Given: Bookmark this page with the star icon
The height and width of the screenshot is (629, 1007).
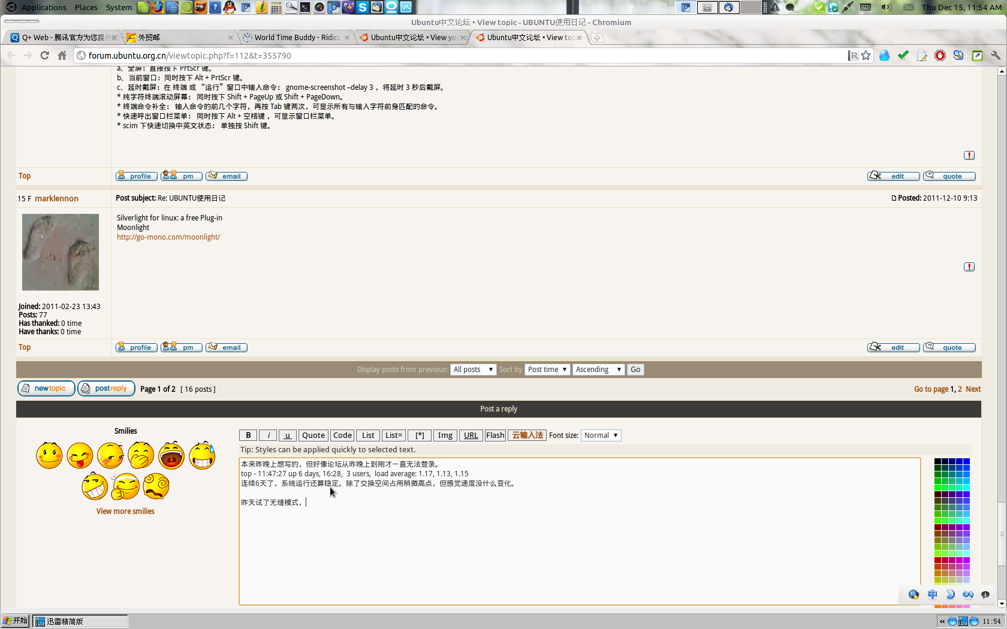Looking at the screenshot, I should (x=866, y=55).
